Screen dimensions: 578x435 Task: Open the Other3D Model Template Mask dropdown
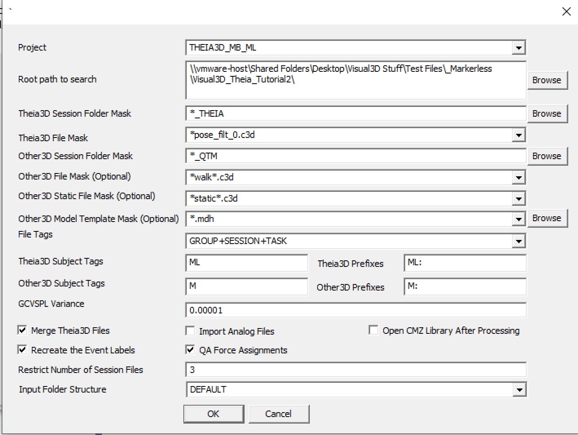pos(518,219)
